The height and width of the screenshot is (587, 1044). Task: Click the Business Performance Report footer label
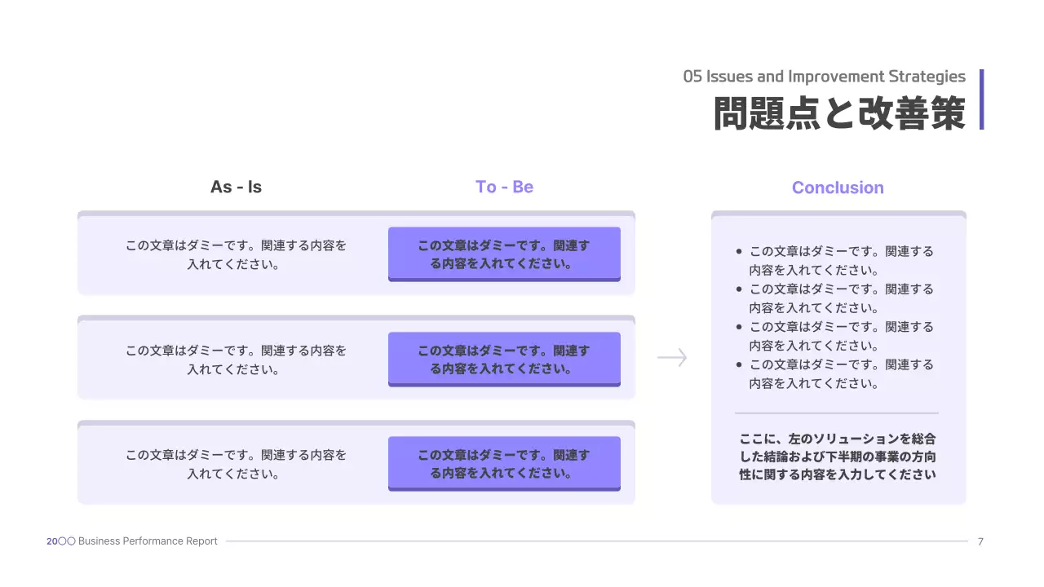(x=147, y=541)
